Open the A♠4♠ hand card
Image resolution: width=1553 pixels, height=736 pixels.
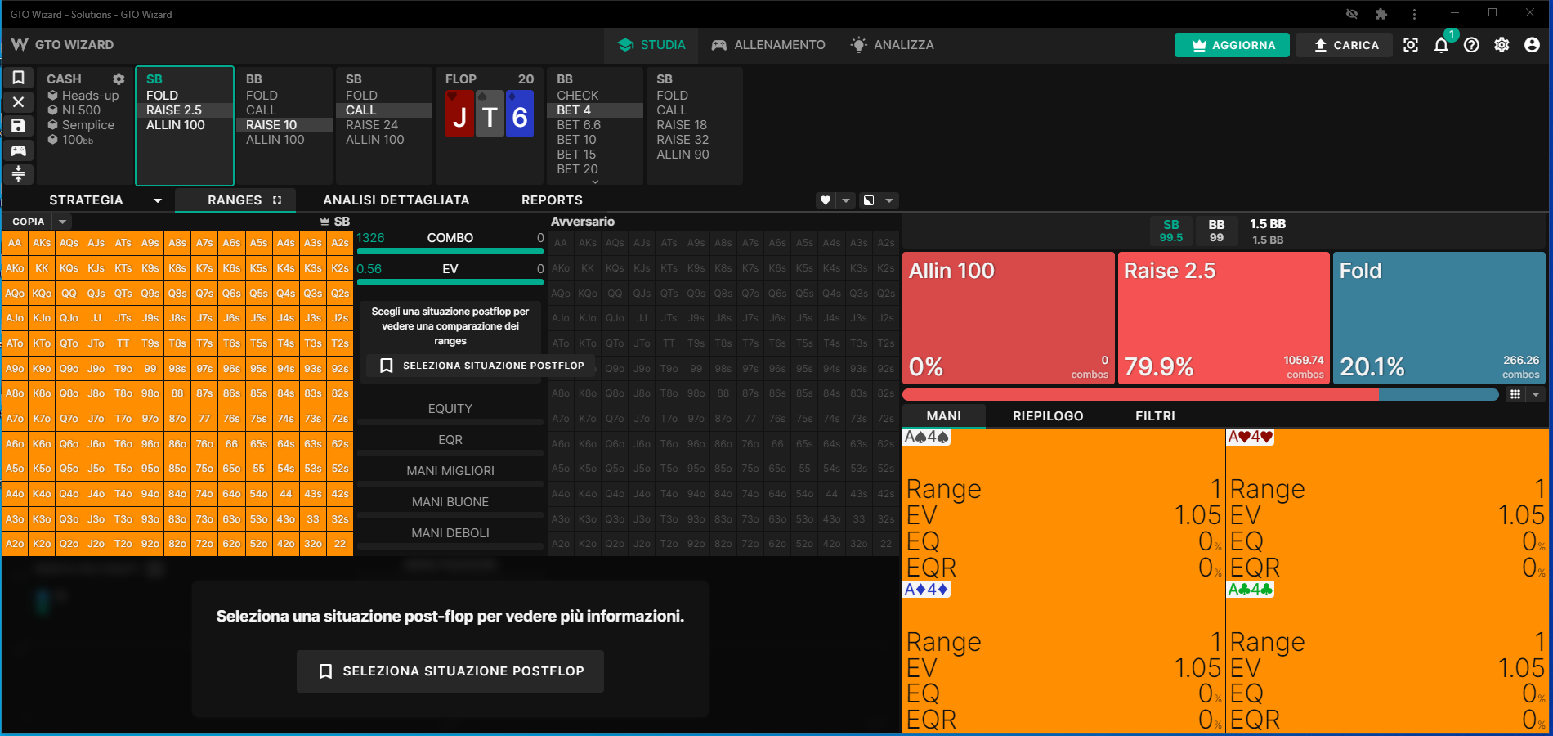click(x=1063, y=505)
